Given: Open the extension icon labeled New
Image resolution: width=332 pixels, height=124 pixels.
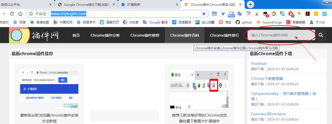Looking at the screenshot, I should (231, 14).
